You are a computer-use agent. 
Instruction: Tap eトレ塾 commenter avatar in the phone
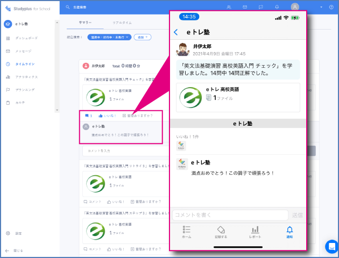pyautogui.click(x=182, y=164)
